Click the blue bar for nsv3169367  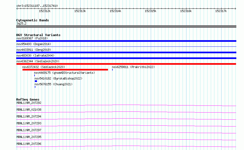coord(126,41)
